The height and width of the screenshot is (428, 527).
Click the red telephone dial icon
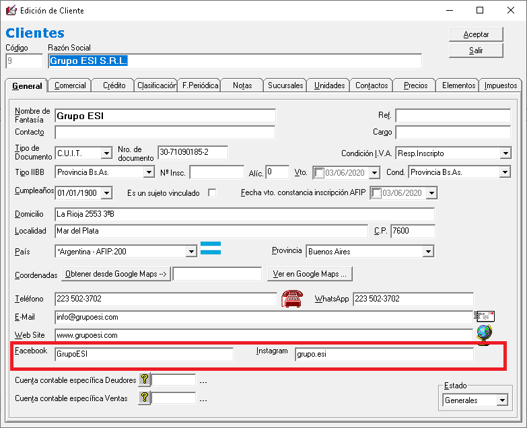(x=291, y=299)
